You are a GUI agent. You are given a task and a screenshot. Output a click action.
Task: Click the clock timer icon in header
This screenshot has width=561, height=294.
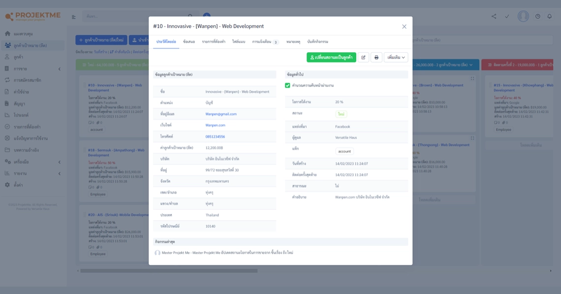click(x=537, y=16)
